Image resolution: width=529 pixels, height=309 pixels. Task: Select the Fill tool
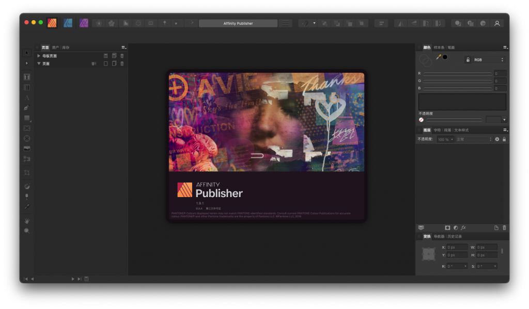[x=27, y=186]
